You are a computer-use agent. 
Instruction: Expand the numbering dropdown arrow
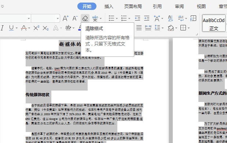tap(129, 19)
